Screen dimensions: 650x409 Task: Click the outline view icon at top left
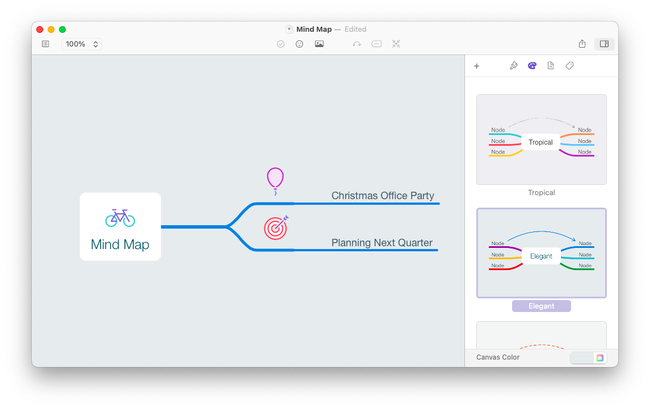pos(45,44)
